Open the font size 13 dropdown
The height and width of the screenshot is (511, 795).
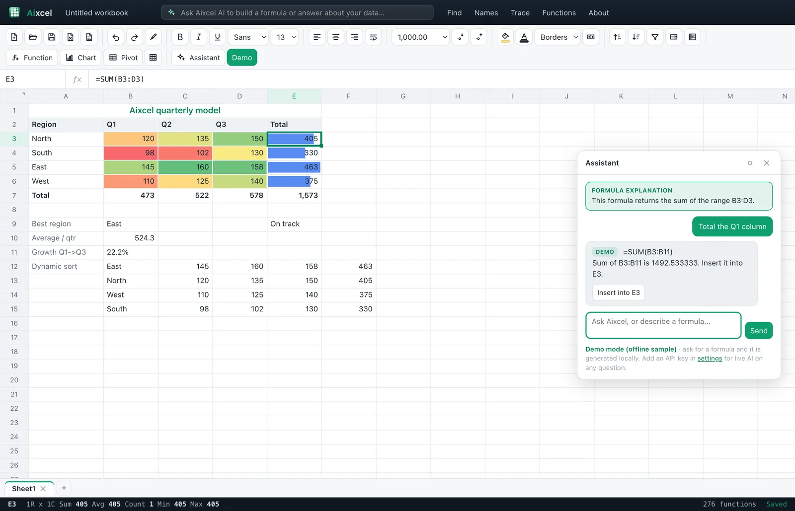pyautogui.click(x=285, y=37)
